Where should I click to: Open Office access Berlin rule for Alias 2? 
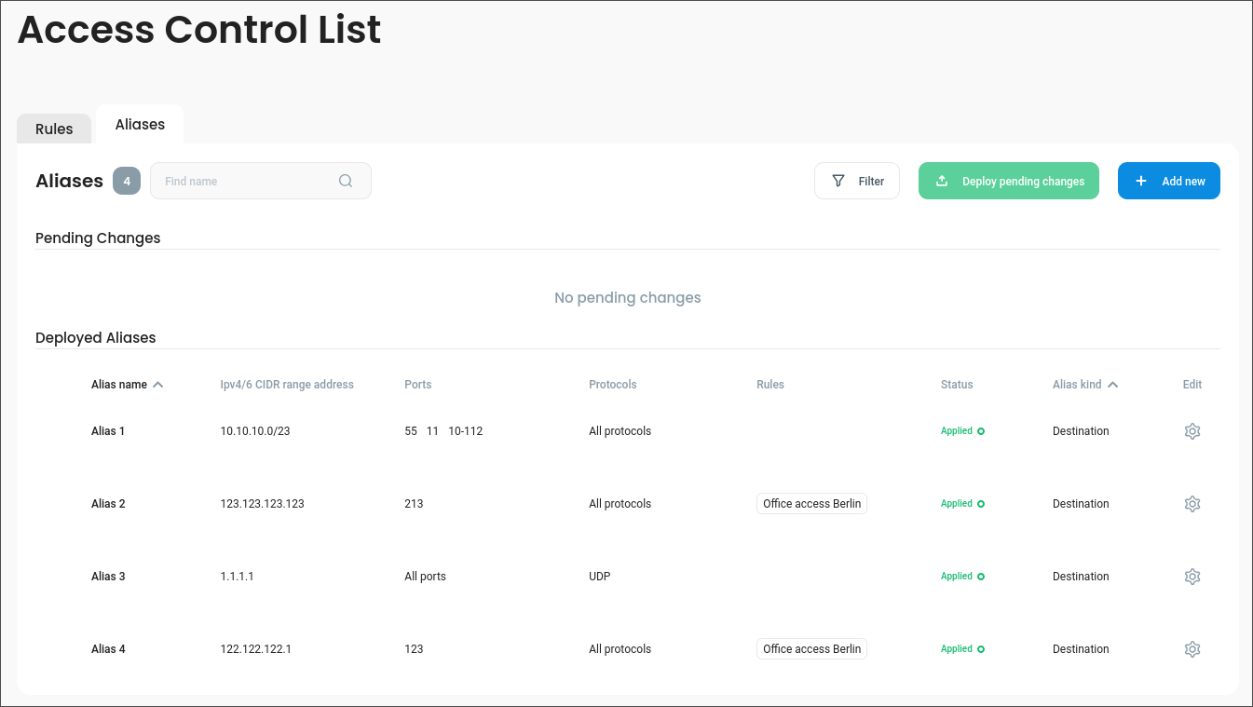click(x=811, y=504)
